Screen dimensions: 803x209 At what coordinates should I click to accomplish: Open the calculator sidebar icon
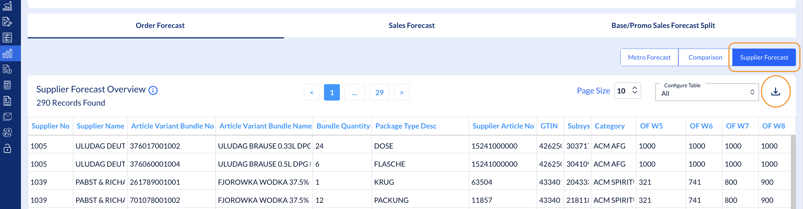coord(7,85)
